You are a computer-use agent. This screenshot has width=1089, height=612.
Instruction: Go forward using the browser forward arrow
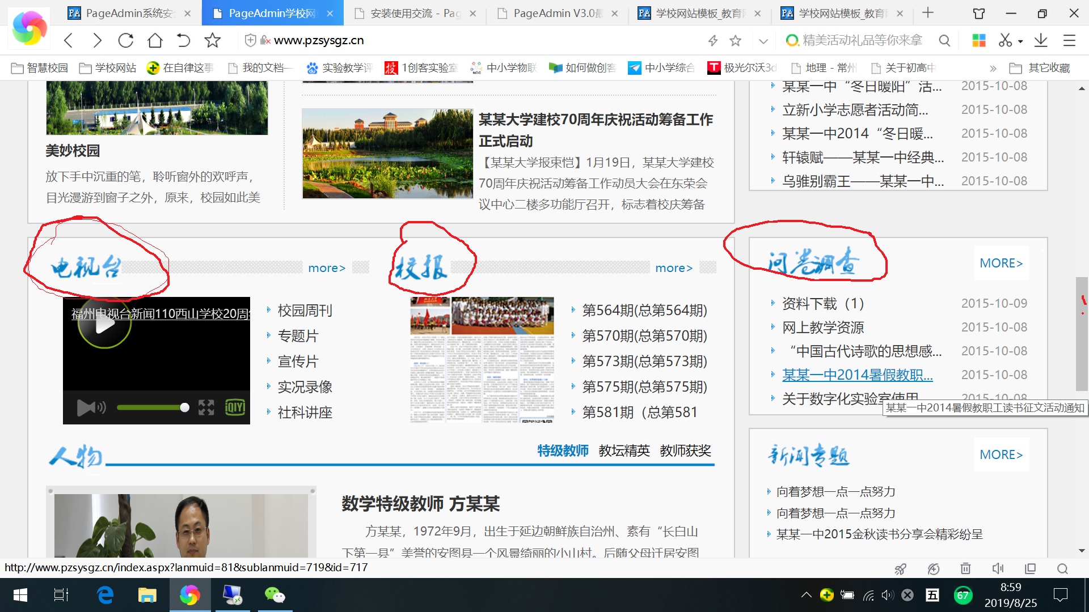[x=97, y=40]
